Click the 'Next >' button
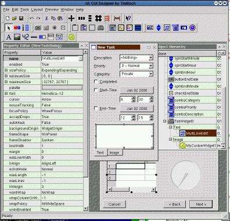The image size is (230, 221). click(x=201, y=204)
